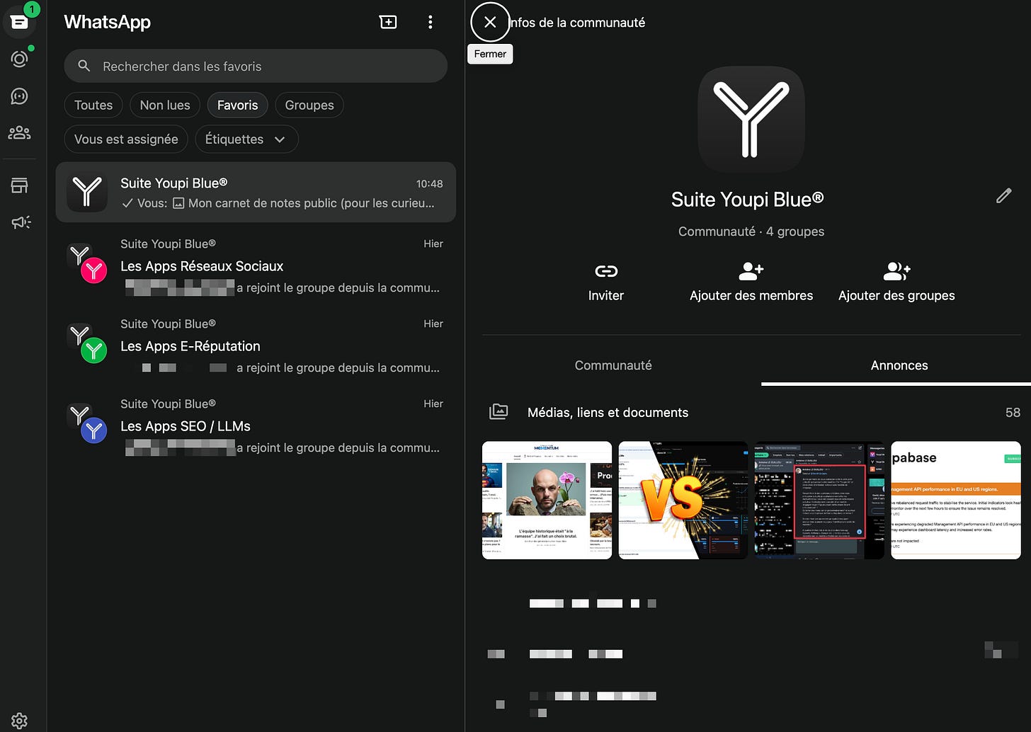Click the Mon carnet de notes public preview
The width and height of the screenshot is (1031, 732).
click(x=312, y=203)
